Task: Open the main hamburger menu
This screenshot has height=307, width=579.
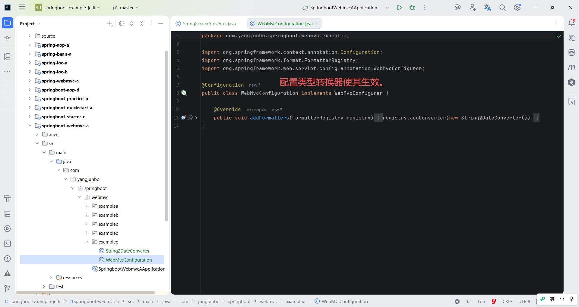Action: point(22,8)
